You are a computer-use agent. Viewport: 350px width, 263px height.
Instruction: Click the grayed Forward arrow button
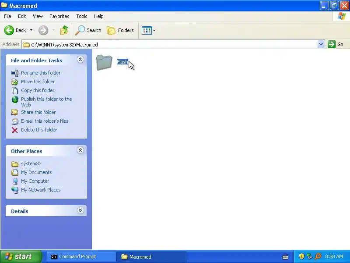tap(43, 30)
